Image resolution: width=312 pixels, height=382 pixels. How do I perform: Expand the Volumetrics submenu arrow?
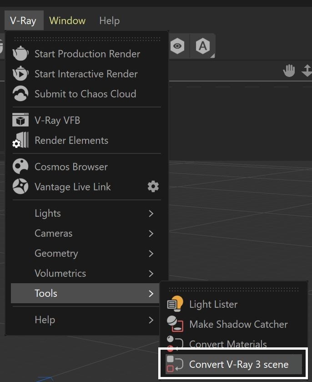151,274
